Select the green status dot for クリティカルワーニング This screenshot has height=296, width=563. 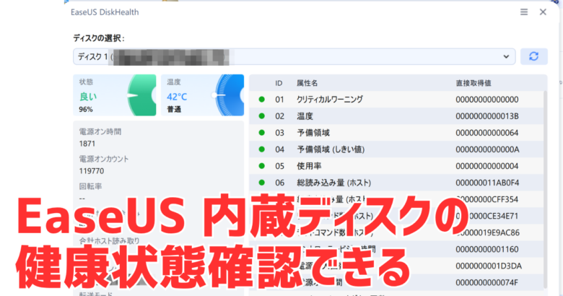[x=262, y=99]
